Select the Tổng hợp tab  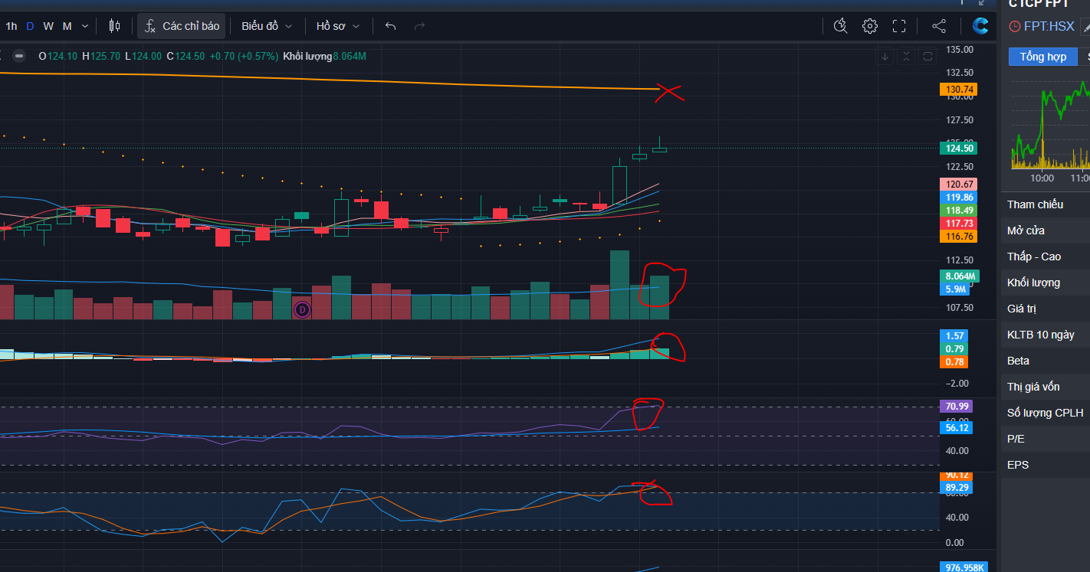point(1042,57)
